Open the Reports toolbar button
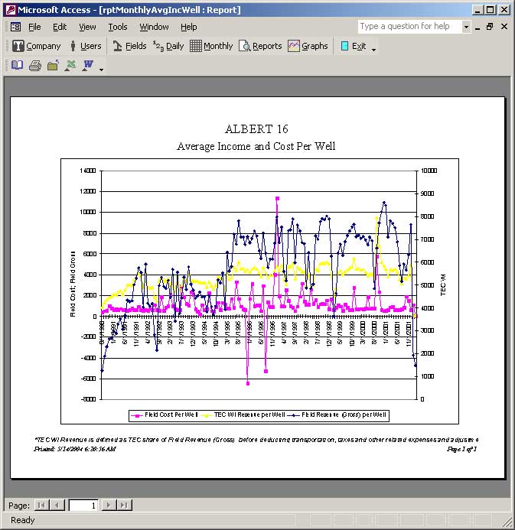Viewport: 515px width, 530px height. point(260,46)
